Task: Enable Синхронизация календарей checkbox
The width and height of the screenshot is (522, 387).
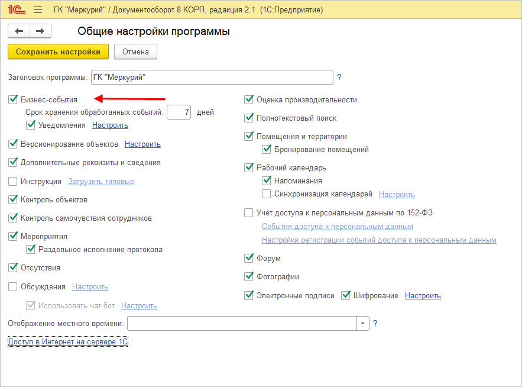Action: pyautogui.click(x=267, y=193)
